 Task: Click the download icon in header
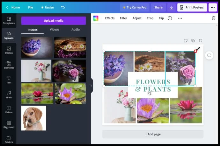[x=172, y=7]
